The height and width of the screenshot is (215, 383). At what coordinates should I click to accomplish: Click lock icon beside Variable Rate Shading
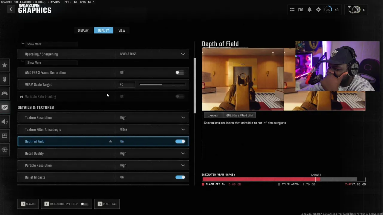point(22,96)
